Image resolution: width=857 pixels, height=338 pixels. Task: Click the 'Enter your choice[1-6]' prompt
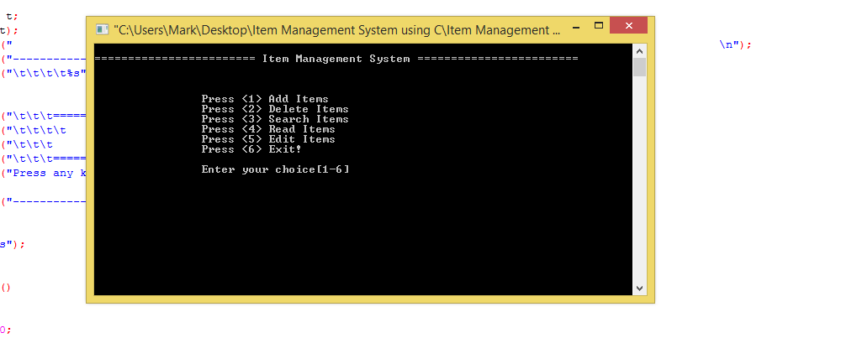click(x=276, y=169)
